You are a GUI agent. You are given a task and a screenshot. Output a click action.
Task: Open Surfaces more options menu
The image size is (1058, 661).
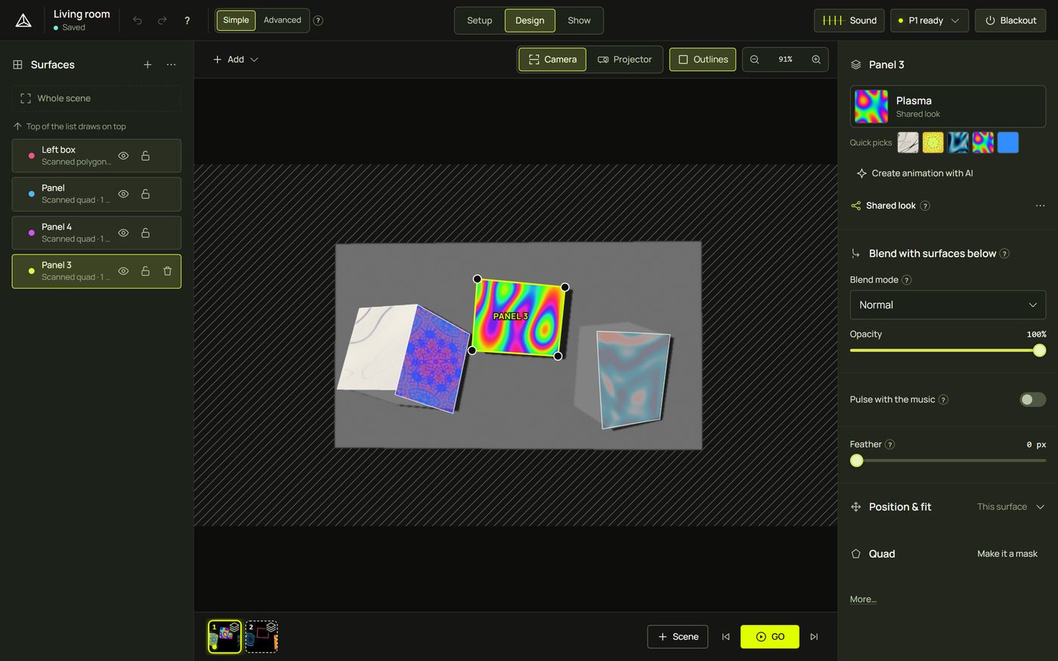pos(172,65)
